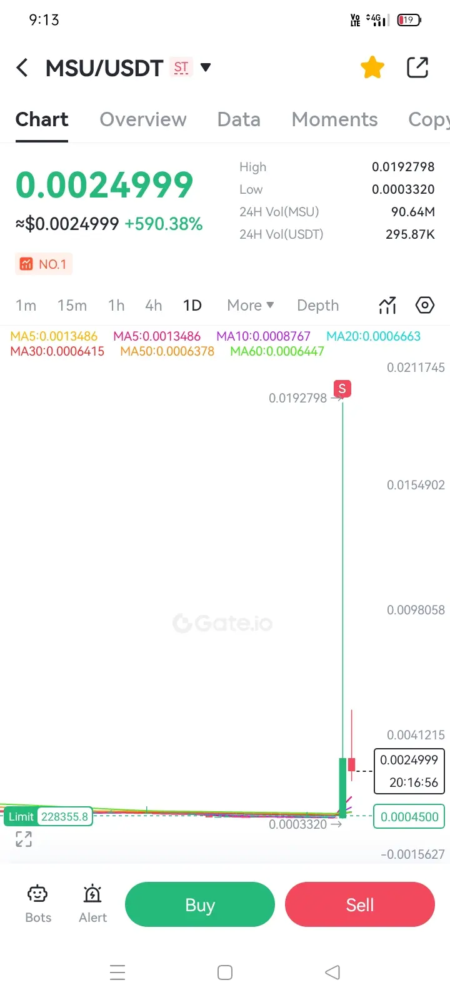
Task: Switch to the Overview tab
Action: [143, 119]
